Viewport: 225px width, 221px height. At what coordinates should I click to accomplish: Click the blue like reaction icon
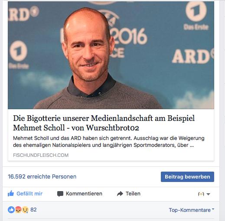(11, 210)
